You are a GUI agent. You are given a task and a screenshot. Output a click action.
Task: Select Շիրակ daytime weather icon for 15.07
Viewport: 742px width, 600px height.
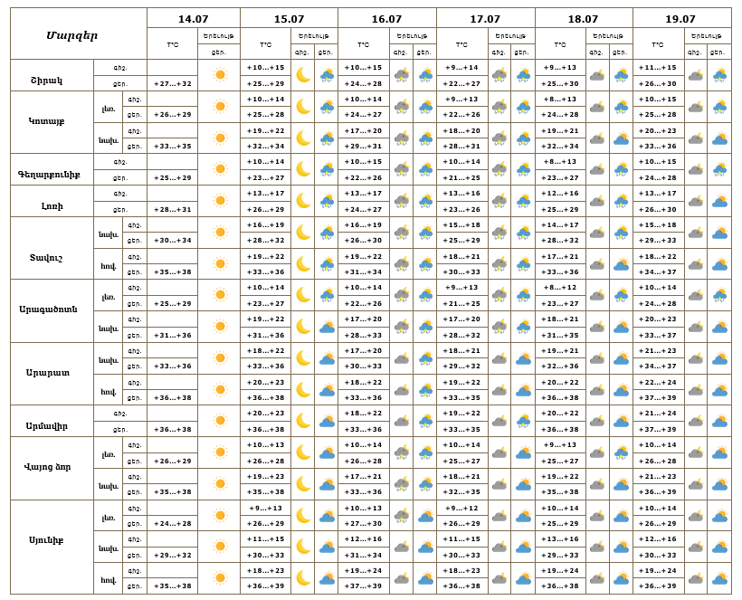(x=327, y=75)
